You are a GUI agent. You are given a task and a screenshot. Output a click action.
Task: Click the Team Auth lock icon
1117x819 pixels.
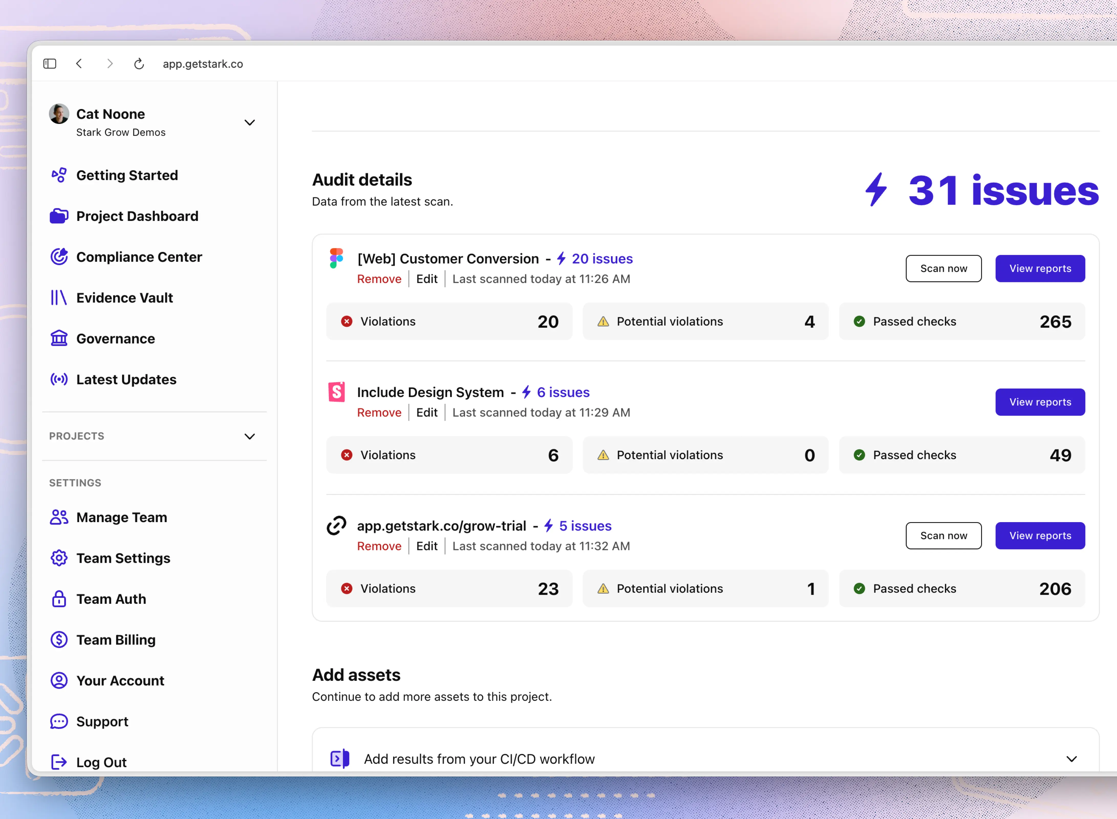click(59, 599)
